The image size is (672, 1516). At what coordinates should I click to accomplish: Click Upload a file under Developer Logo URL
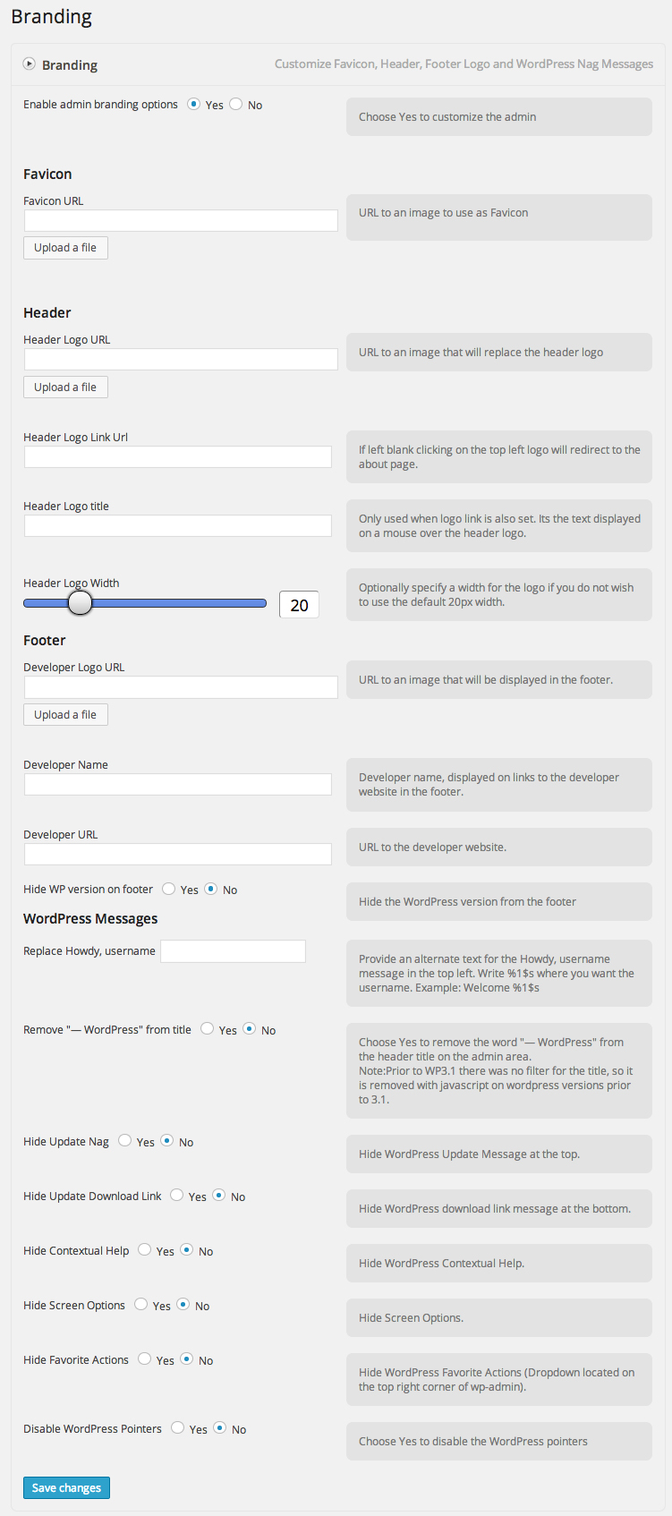65,715
